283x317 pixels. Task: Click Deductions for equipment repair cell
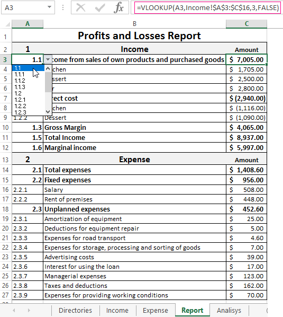coord(134,228)
